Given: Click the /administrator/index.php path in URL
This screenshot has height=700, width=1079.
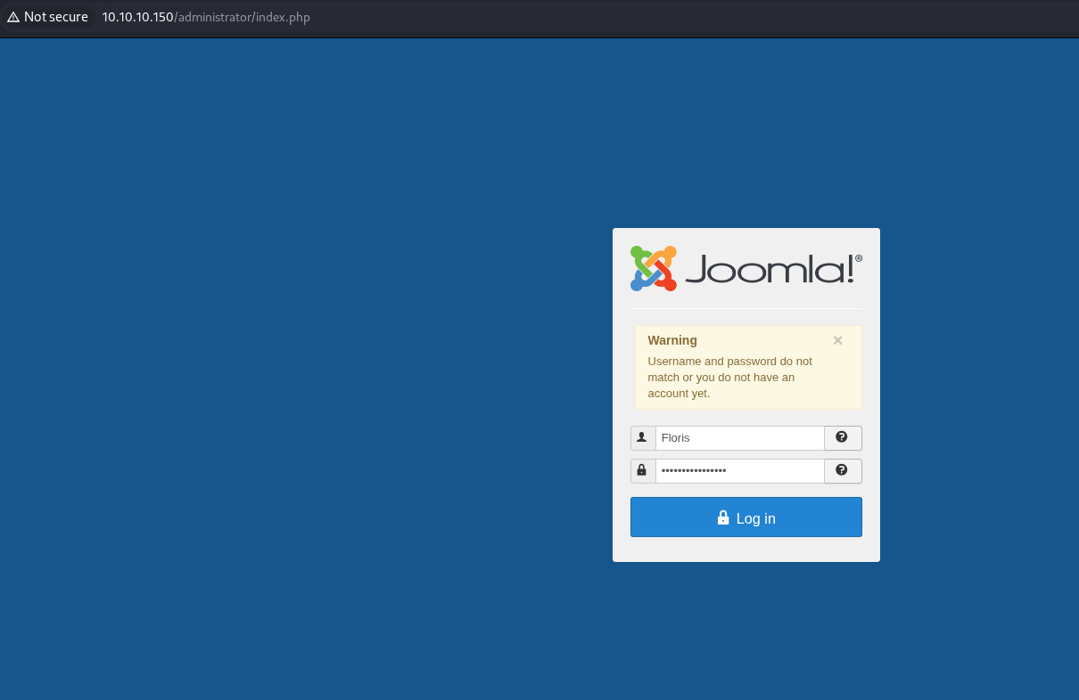Looking at the screenshot, I should click(243, 17).
